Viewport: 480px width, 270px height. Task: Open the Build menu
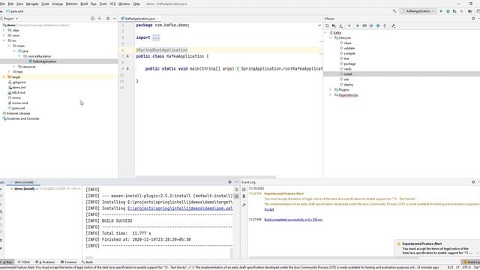tap(84, 4)
